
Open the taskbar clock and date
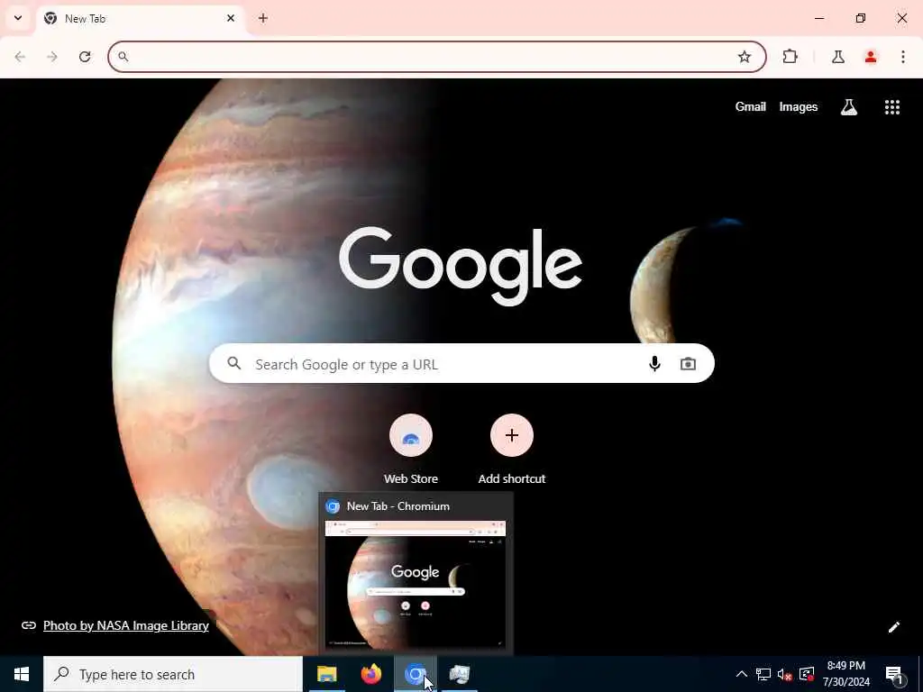pyautogui.click(x=845, y=674)
